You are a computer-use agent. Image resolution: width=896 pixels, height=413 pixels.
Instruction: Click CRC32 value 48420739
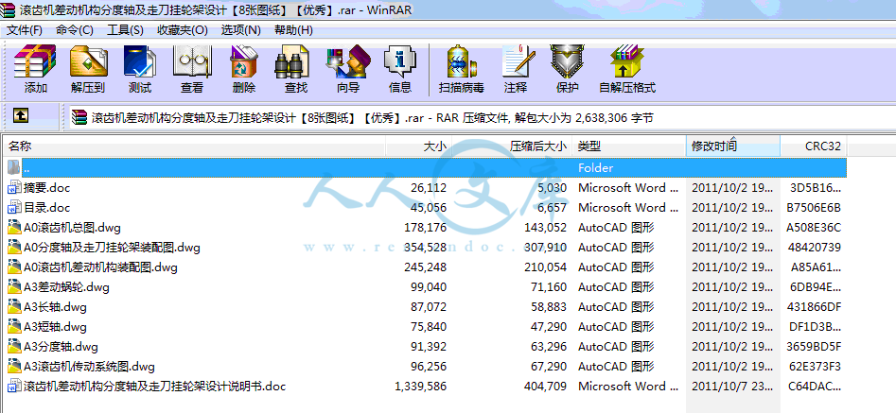tap(814, 248)
